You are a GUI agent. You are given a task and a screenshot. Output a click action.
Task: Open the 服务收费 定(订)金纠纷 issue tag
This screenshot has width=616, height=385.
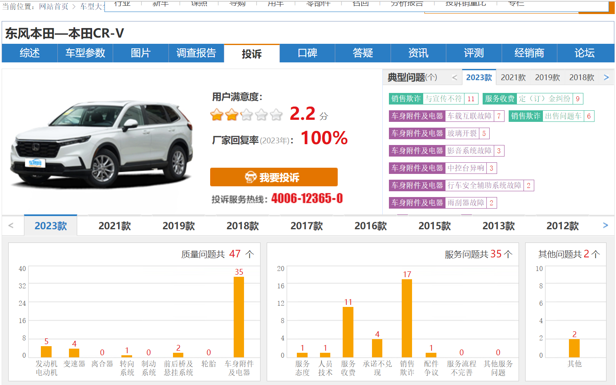[x=533, y=99]
